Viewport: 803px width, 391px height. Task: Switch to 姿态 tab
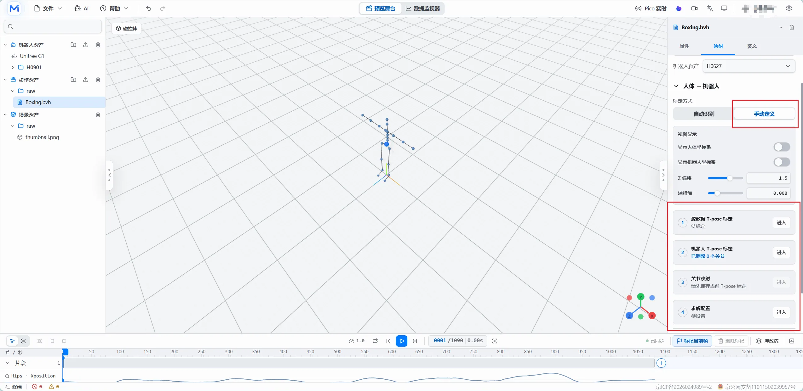[752, 46]
